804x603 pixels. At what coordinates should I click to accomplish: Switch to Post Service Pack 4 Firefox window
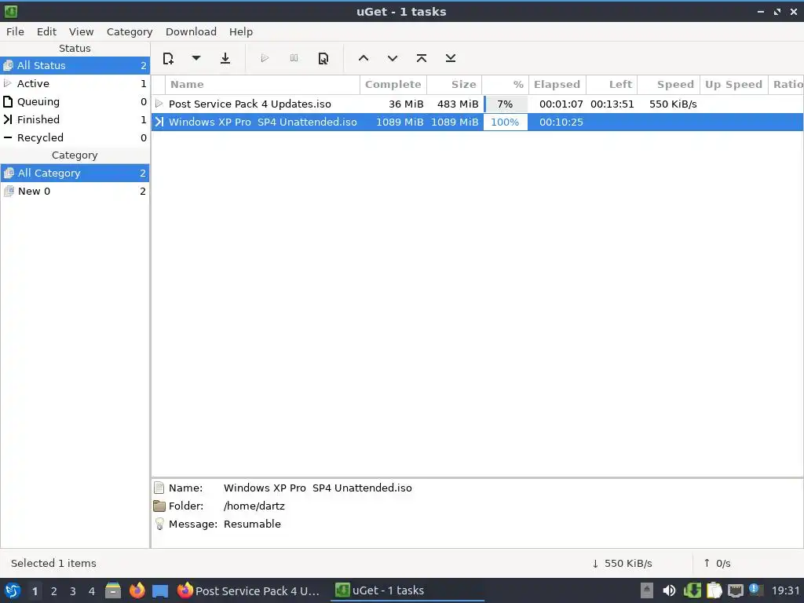coord(249,590)
